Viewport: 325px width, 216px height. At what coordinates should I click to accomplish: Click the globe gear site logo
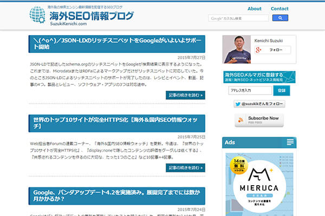pos(37,15)
